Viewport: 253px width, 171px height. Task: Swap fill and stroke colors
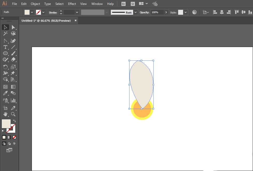[x=15, y=121]
